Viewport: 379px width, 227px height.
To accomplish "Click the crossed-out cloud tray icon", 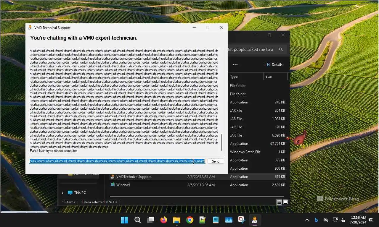I will tap(326, 220).
